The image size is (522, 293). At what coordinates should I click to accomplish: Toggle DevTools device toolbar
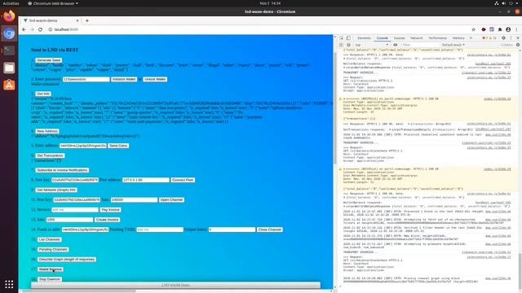click(348, 38)
